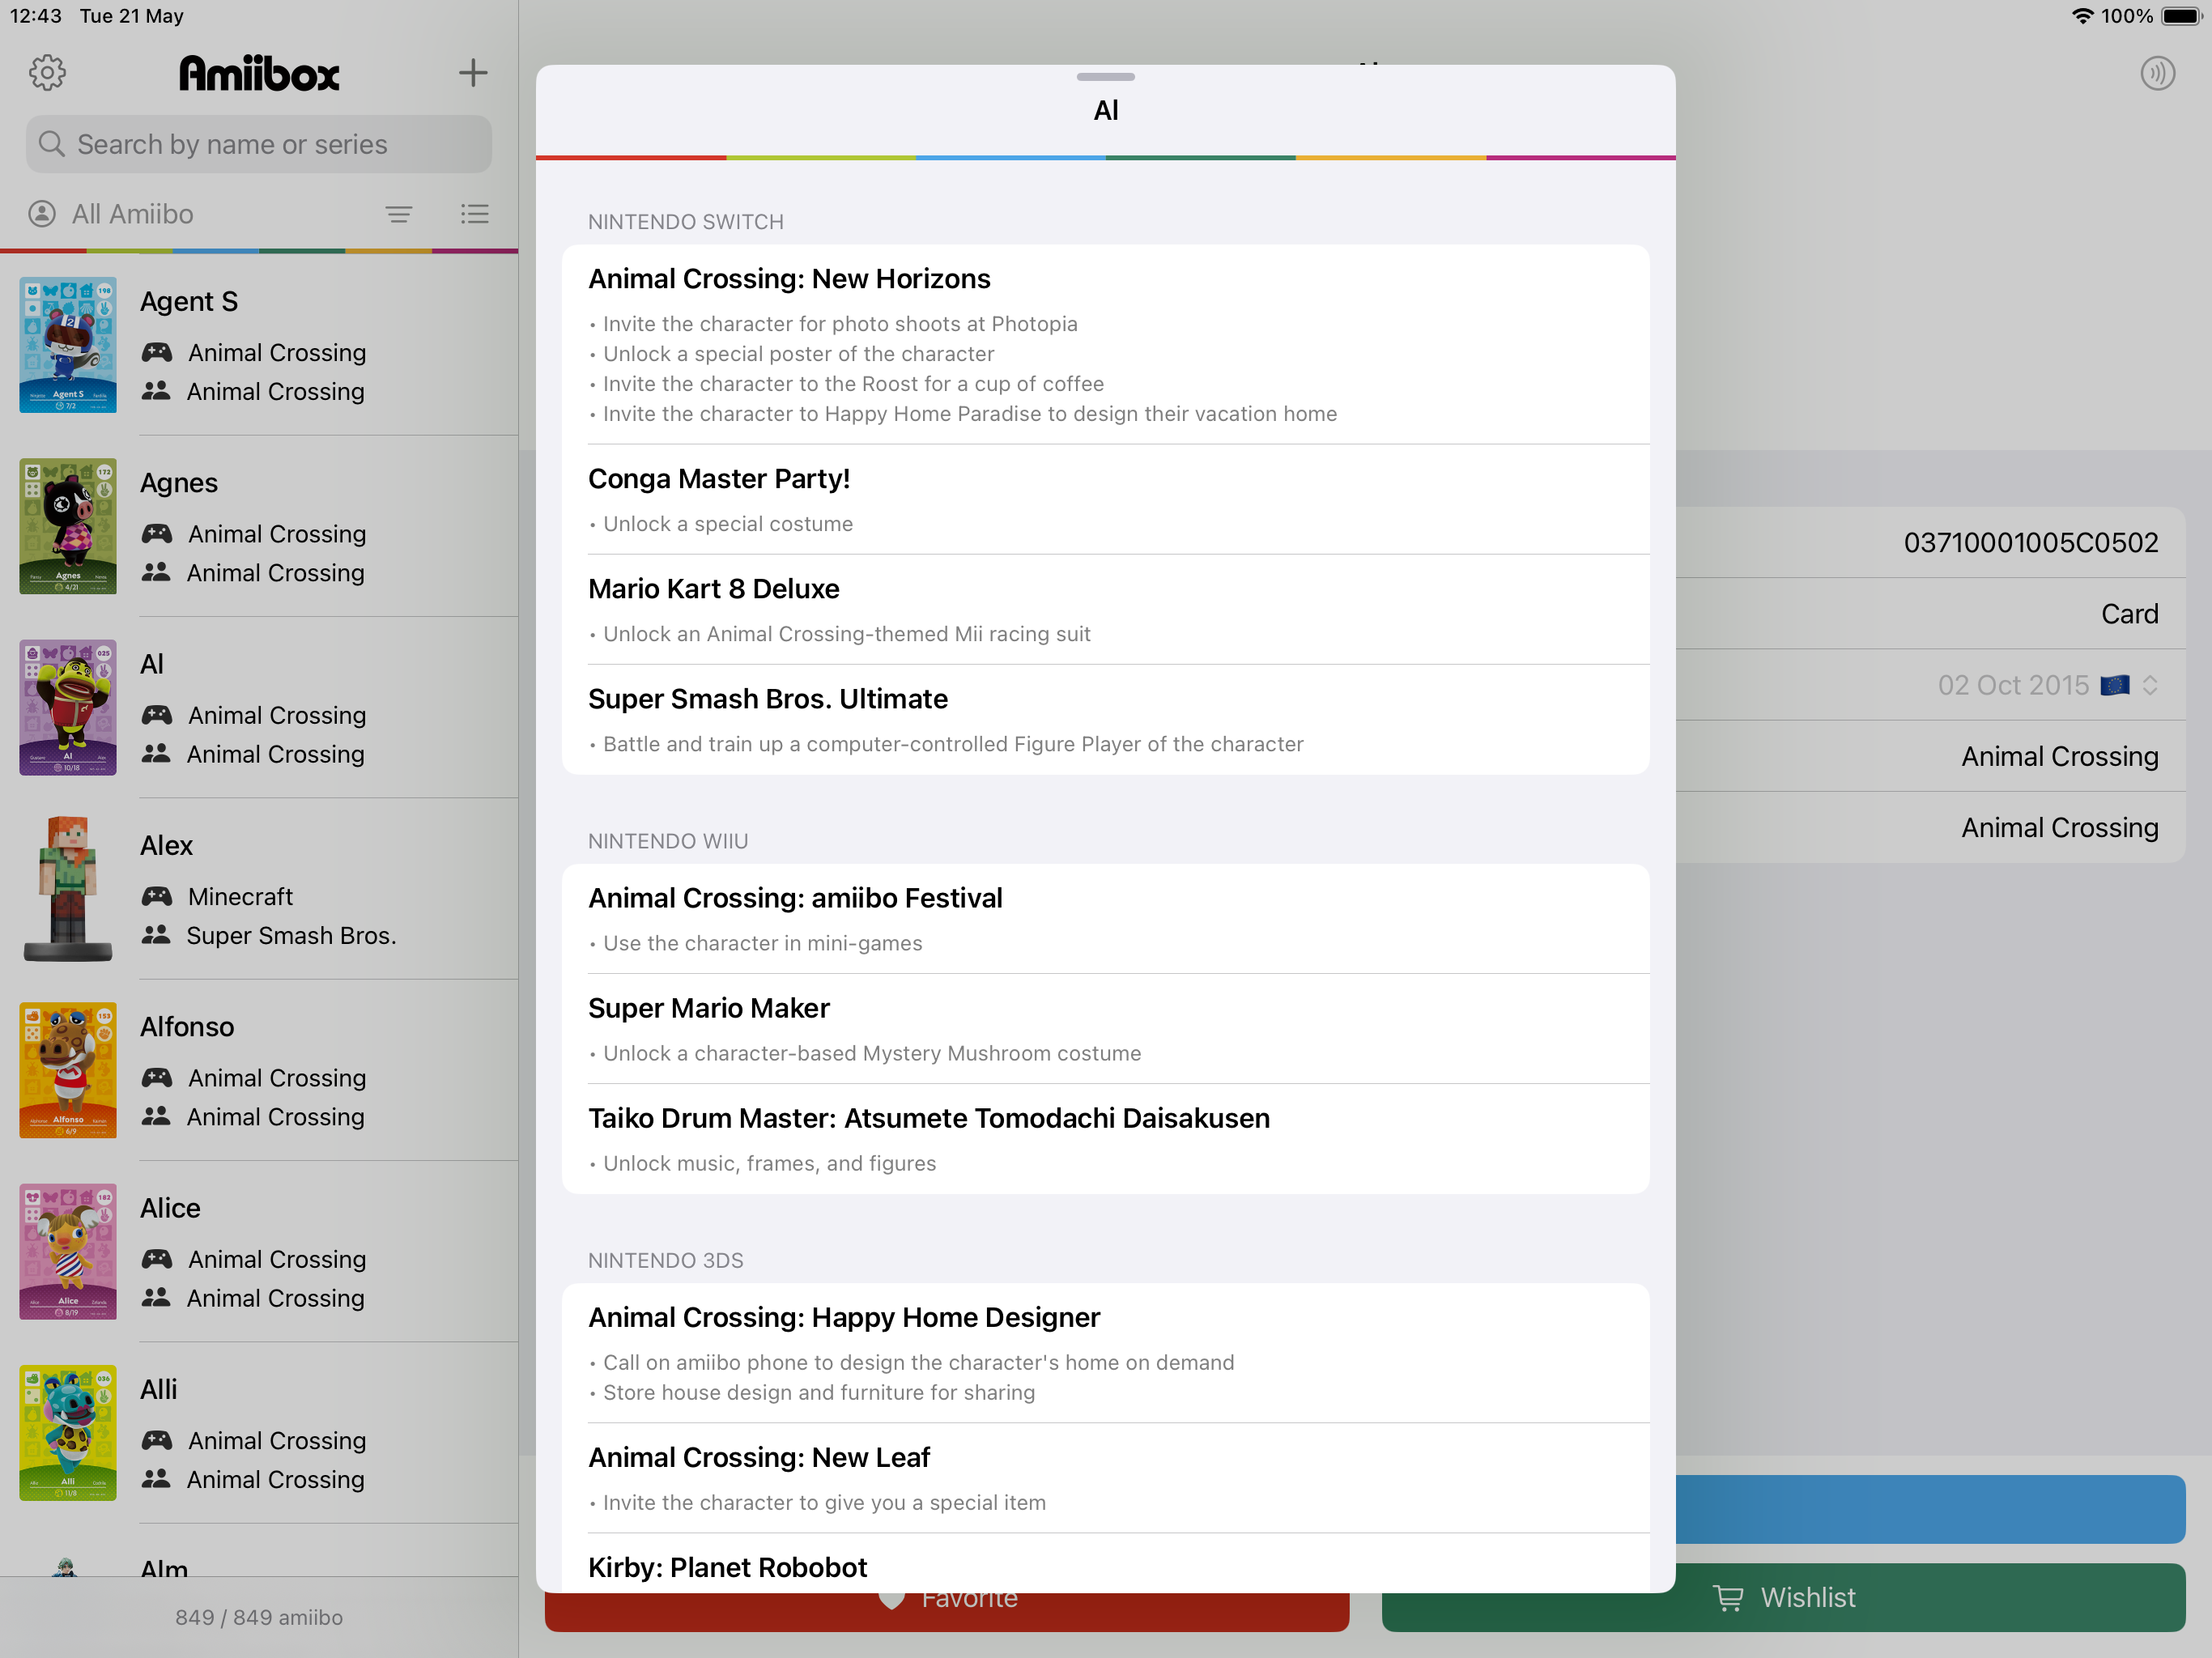Tap the blue button above Wishlist
Screen dimensions: 2212x1658
tap(1930, 1509)
